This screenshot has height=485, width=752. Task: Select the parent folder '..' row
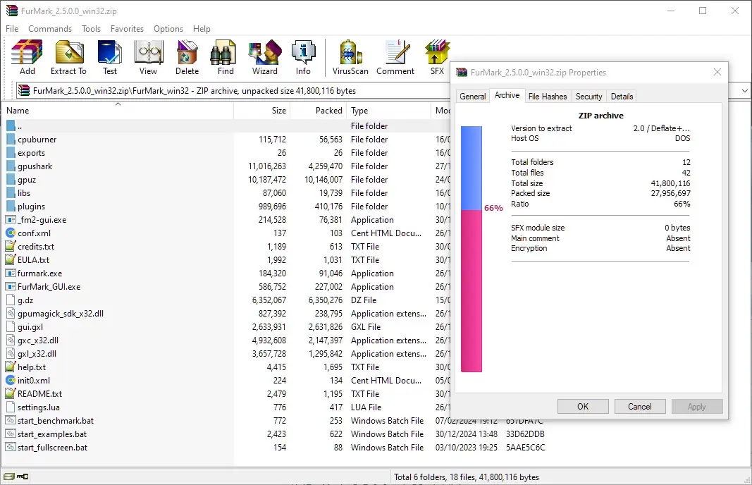coord(226,126)
